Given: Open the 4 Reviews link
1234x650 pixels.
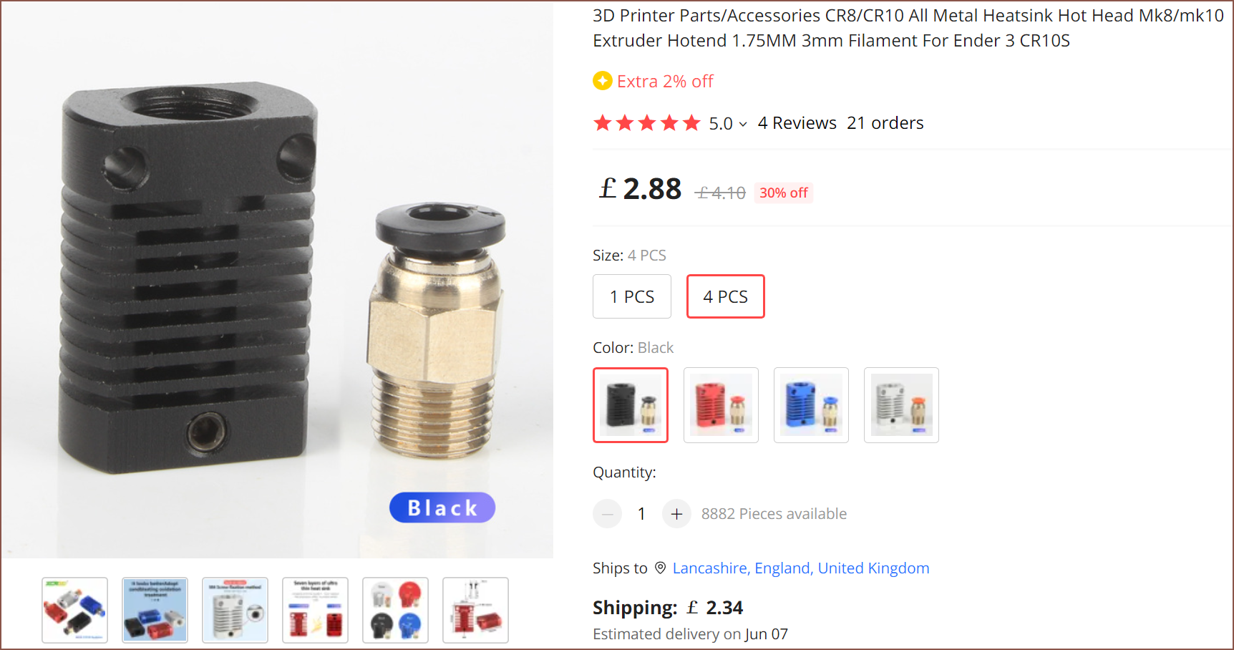Looking at the screenshot, I should tap(797, 123).
